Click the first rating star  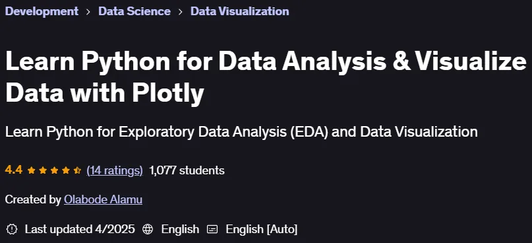(x=31, y=170)
